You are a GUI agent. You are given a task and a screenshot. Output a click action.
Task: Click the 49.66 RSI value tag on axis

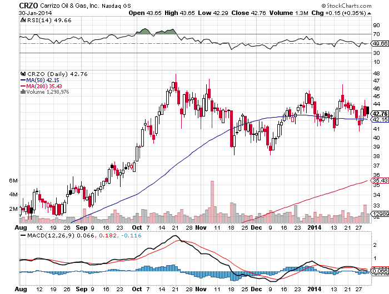[380, 44]
